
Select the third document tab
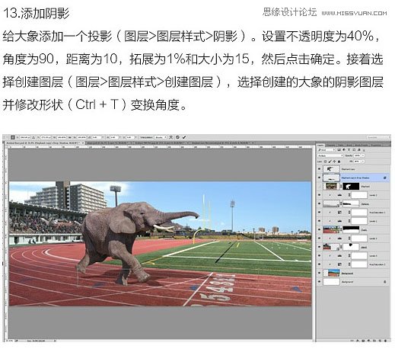pyautogui.click(x=161, y=143)
